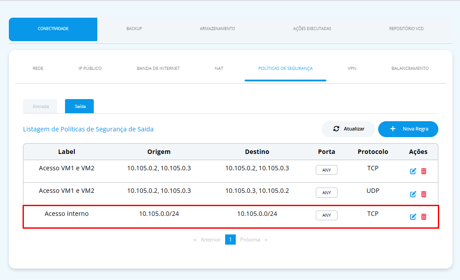Click destination 10.105.0.3, 10.105.0.2
This screenshot has height=280, width=460.
pos(257,191)
